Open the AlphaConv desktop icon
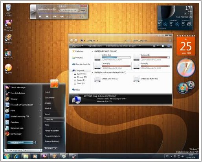This screenshot has height=162, width=202. point(8,54)
